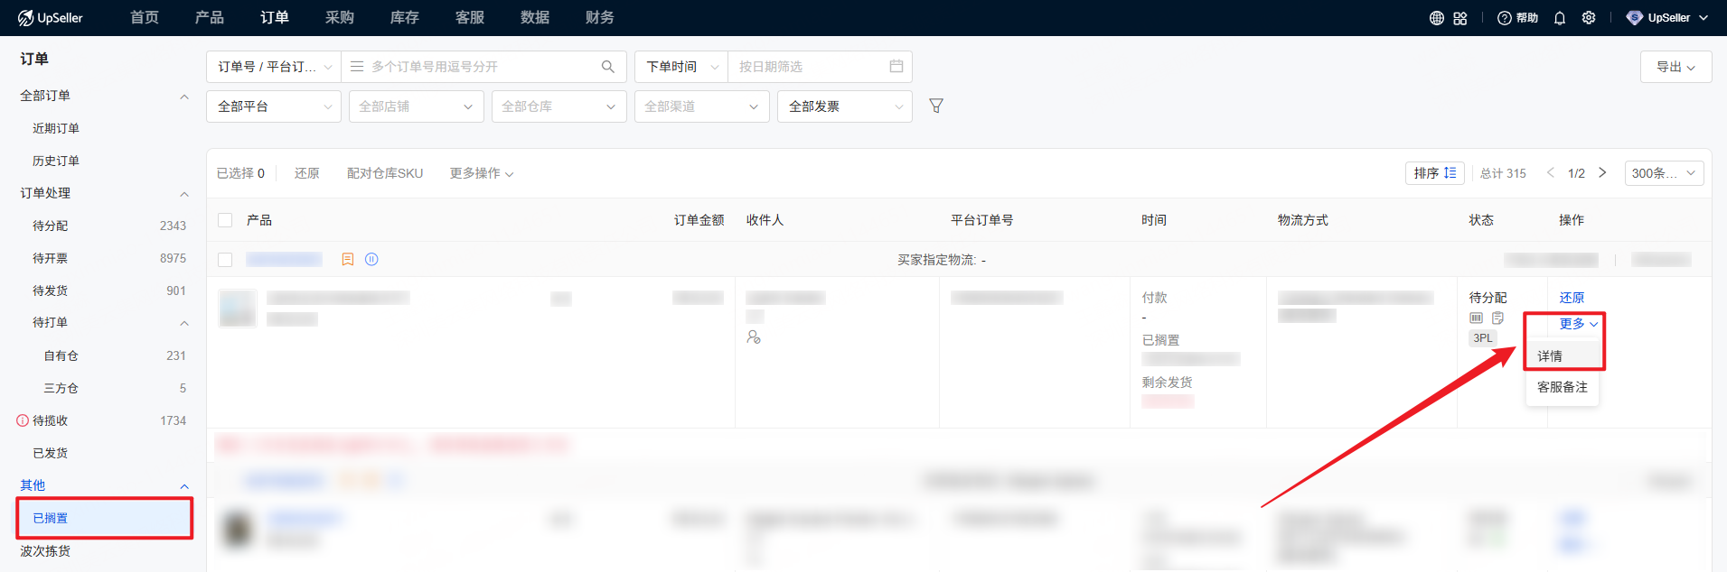Viewport: 1727px width, 572px height.
Task: Toggle the select-all checkbox in header
Action: (226, 220)
